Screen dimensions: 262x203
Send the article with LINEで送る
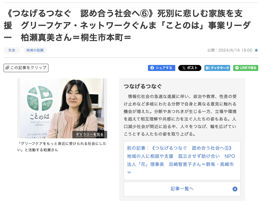[246, 68]
